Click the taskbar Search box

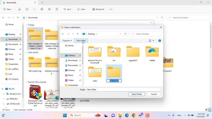click(85, 115)
